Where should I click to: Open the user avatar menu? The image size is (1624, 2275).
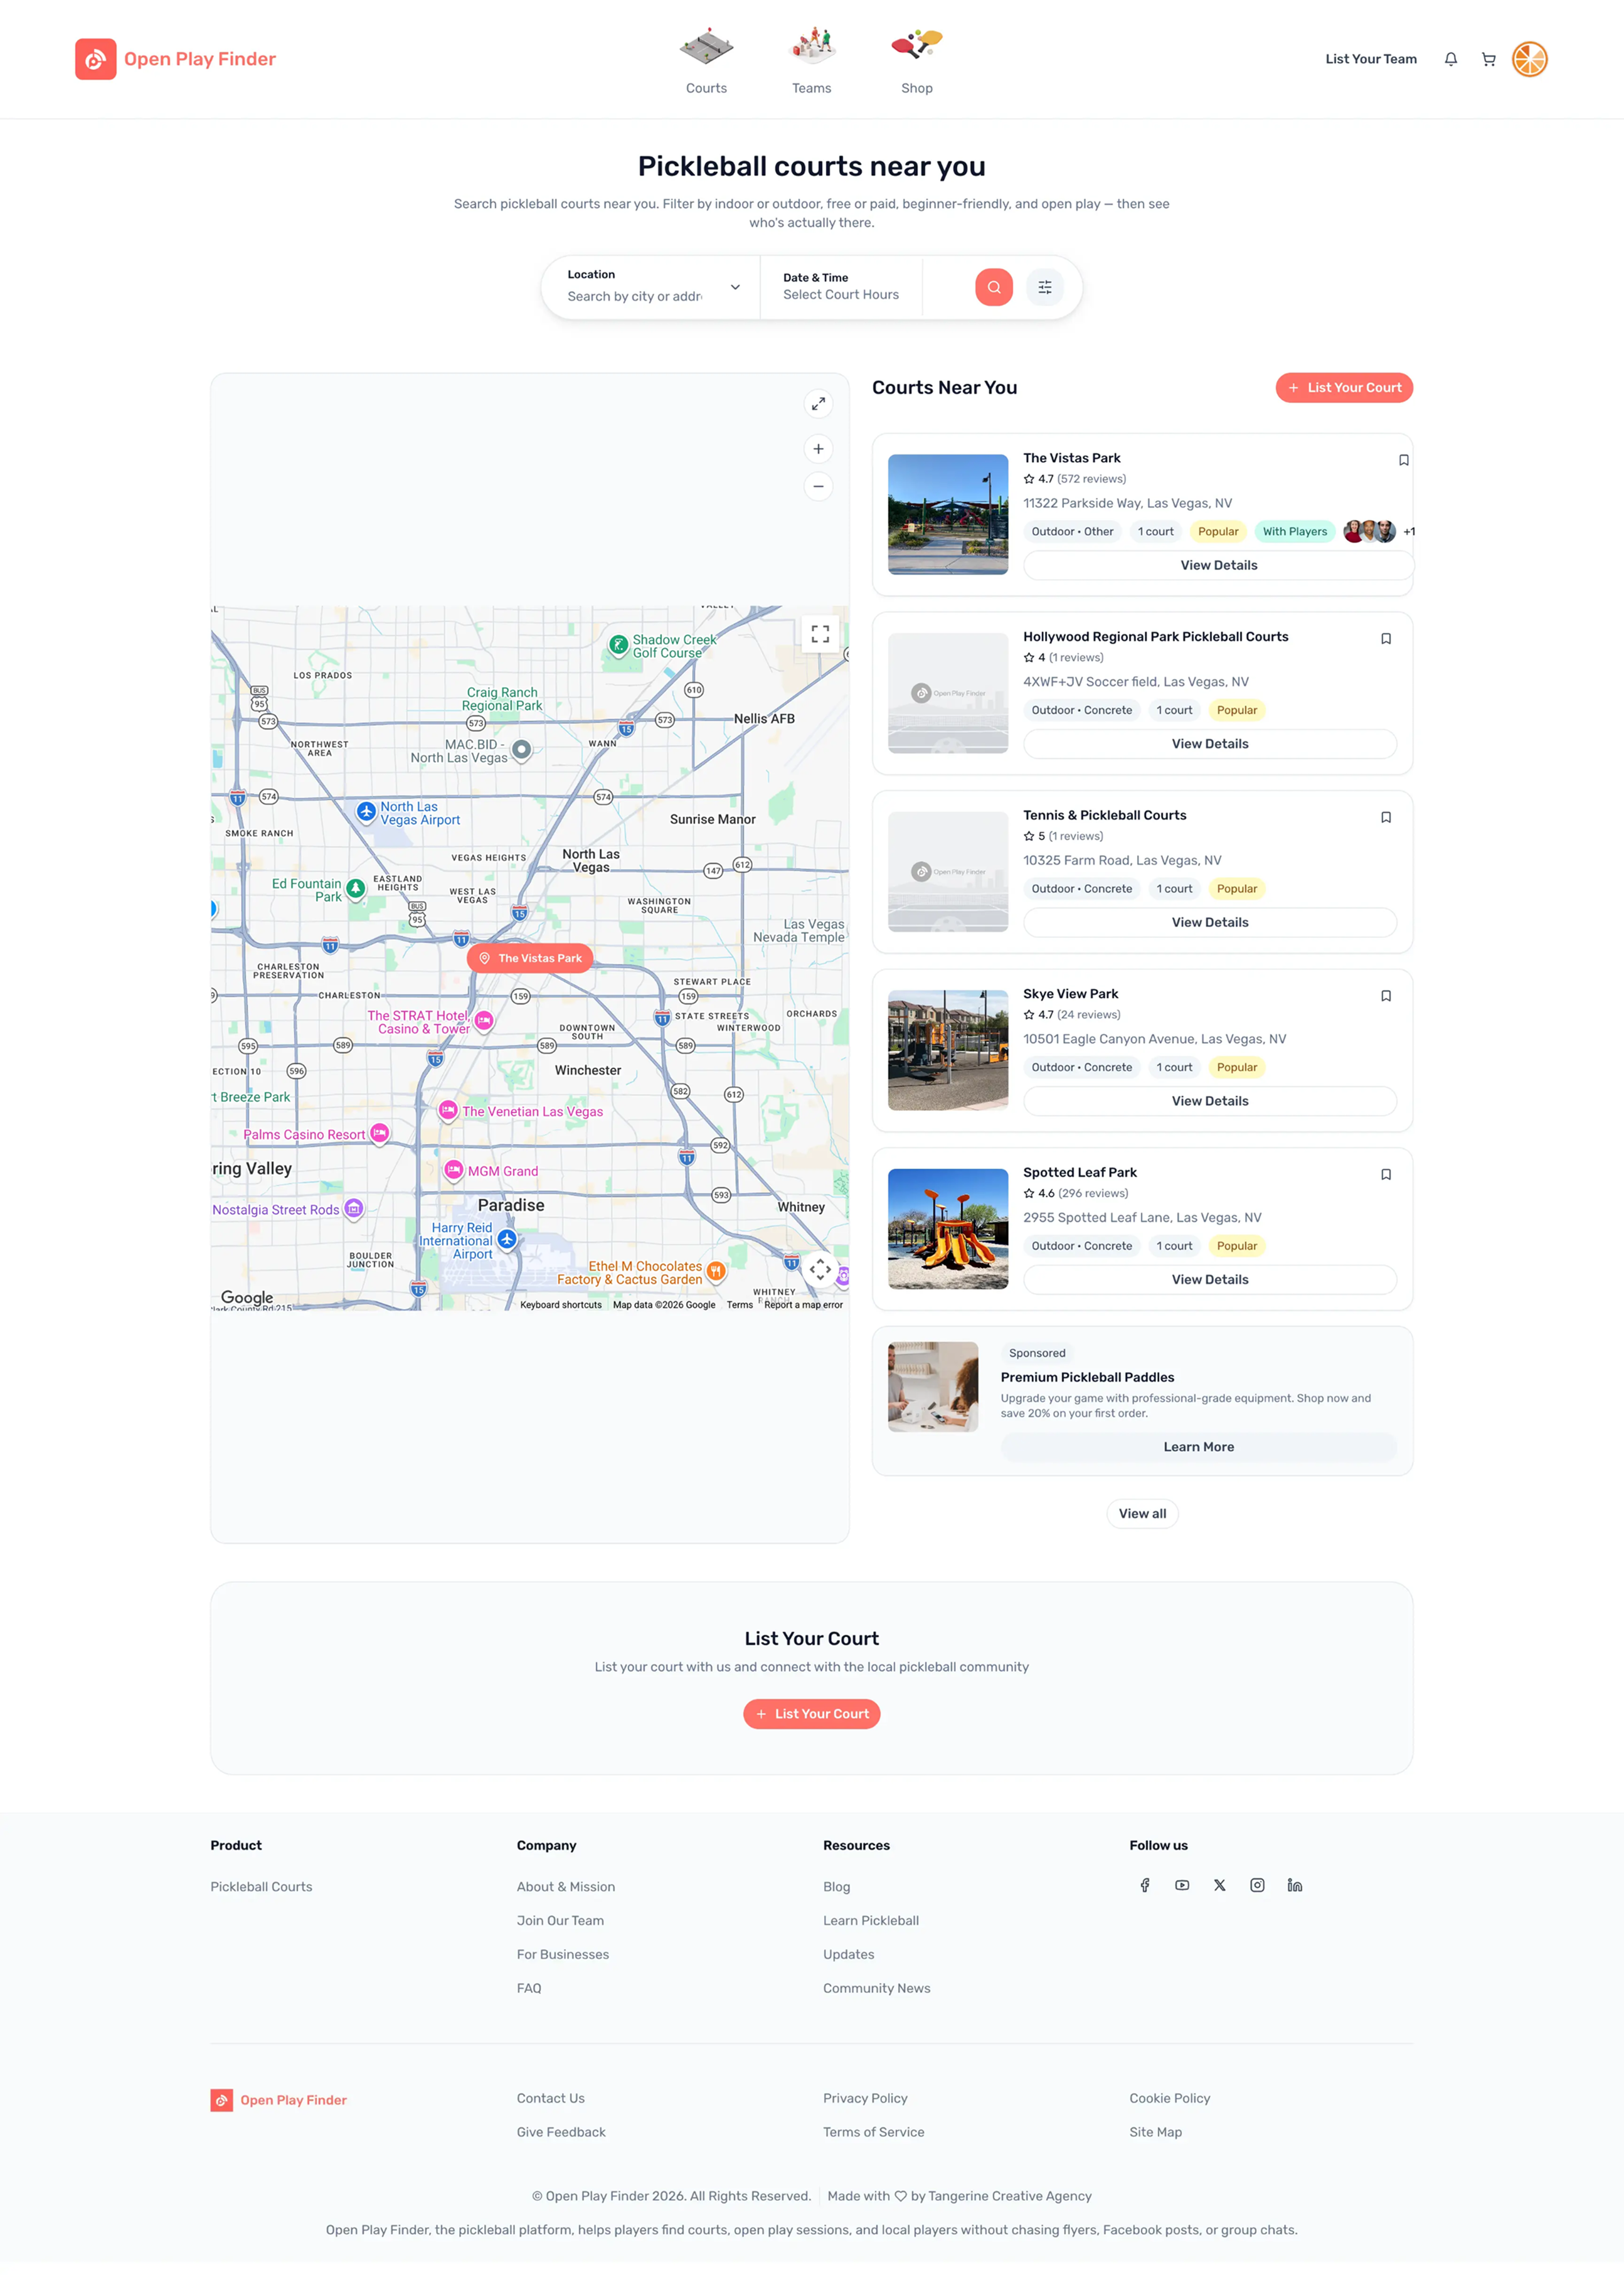(x=1529, y=59)
